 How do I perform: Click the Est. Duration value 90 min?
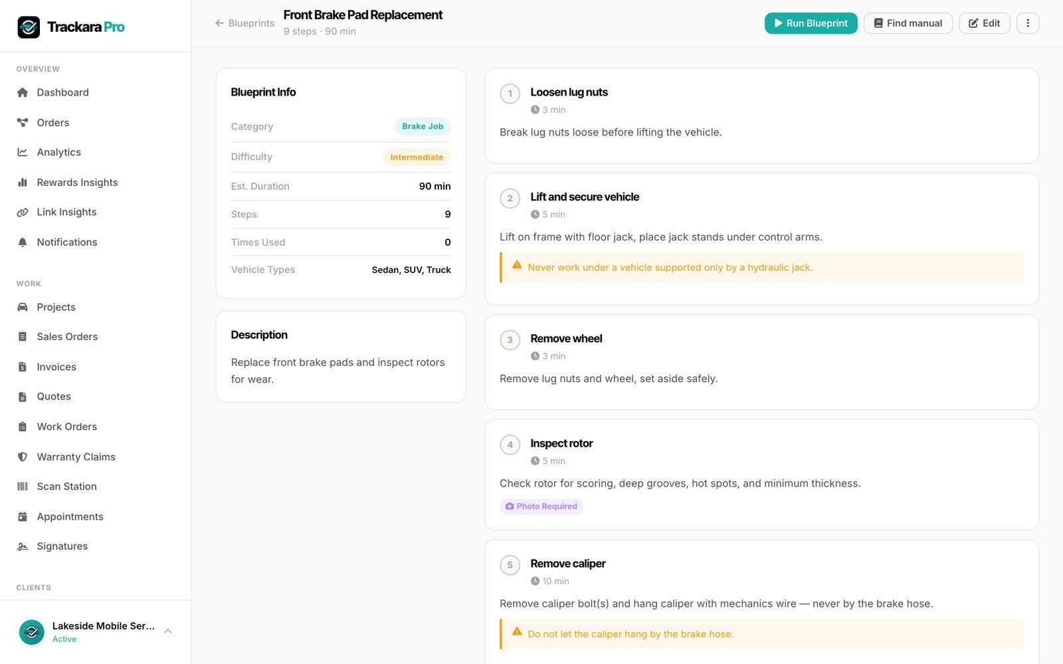(x=435, y=187)
